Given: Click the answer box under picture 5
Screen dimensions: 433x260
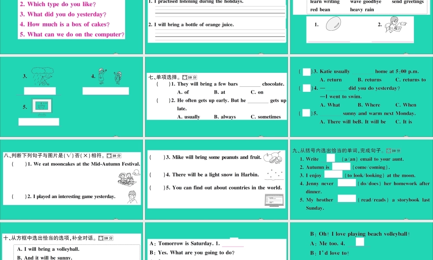Looking at the screenshot, I should 39,122.
